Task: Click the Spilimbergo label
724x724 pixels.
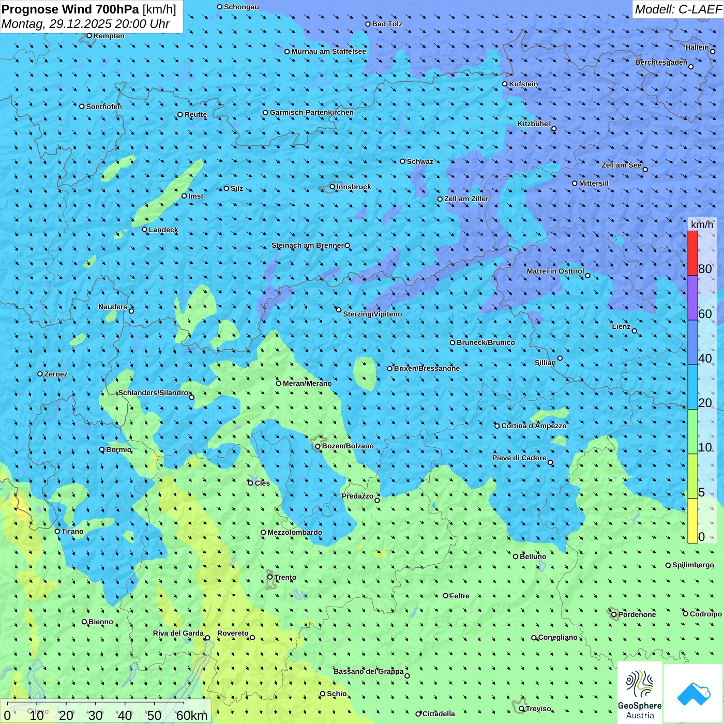Action: (x=693, y=565)
